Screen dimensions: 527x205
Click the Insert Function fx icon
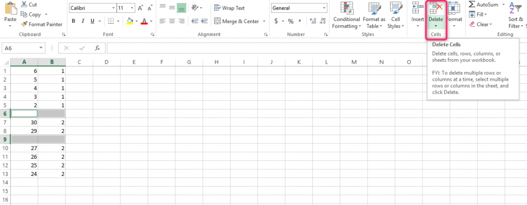[97, 48]
